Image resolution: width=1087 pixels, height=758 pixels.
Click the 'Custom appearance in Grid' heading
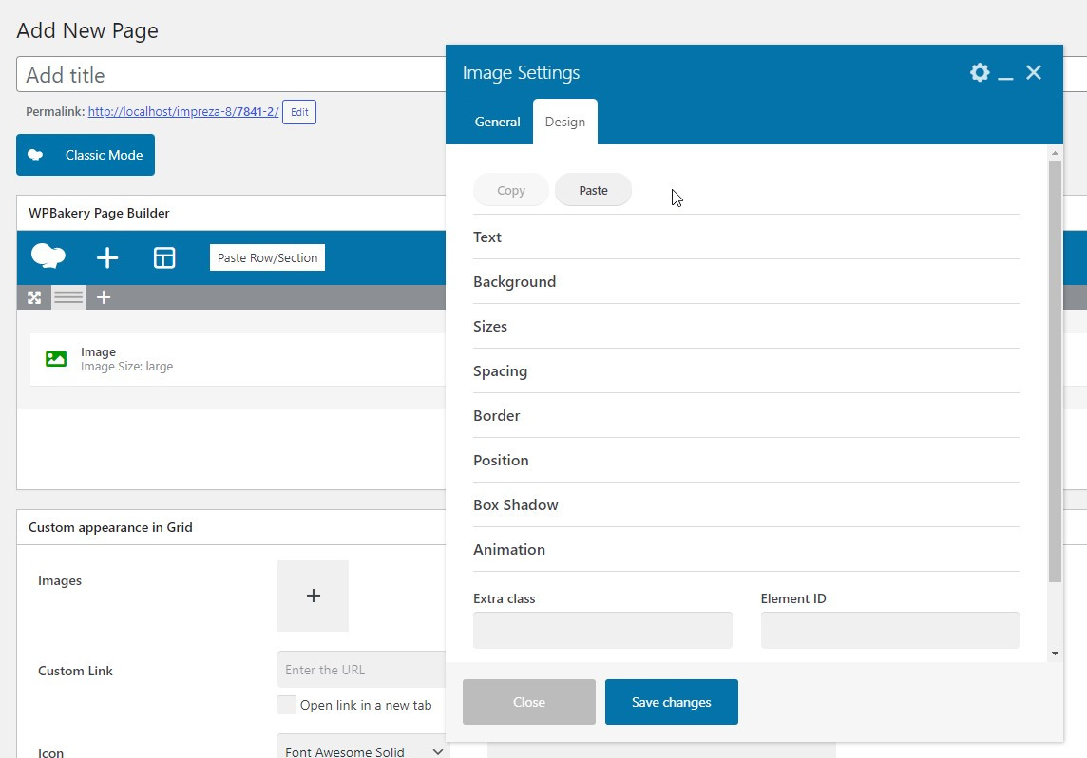(x=110, y=527)
